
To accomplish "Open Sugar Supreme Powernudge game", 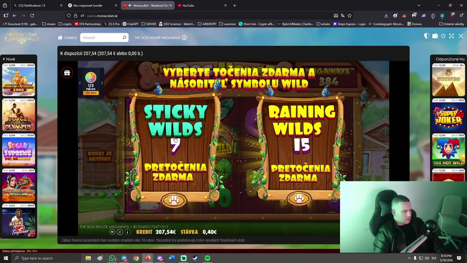I will tap(19, 150).
